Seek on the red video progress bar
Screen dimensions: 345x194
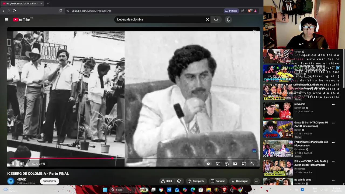(x=133, y=158)
